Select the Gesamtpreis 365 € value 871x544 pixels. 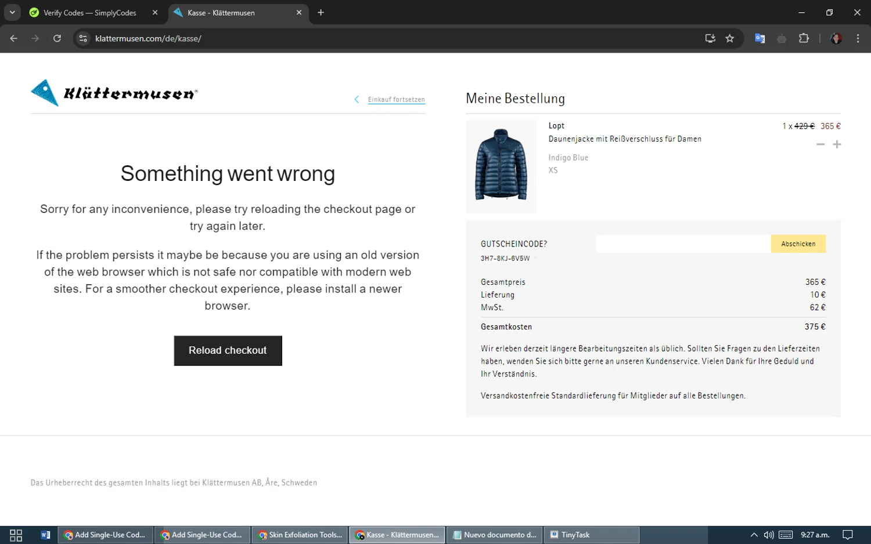click(x=815, y=282)
